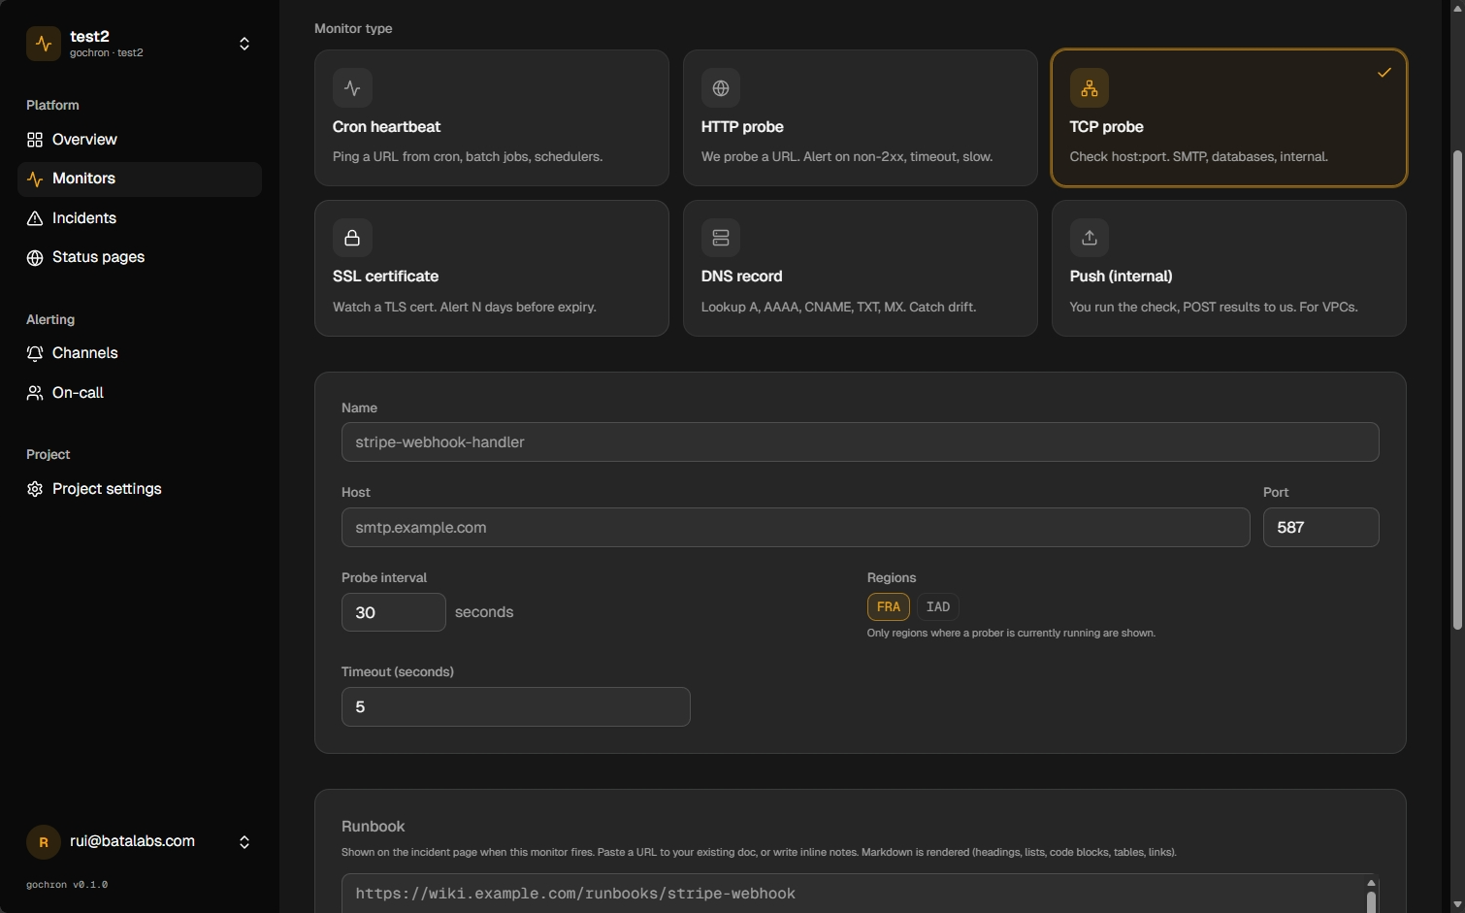Click the gochron pulse logo icon
1465x913 pixels.
(x=44, y=44)
